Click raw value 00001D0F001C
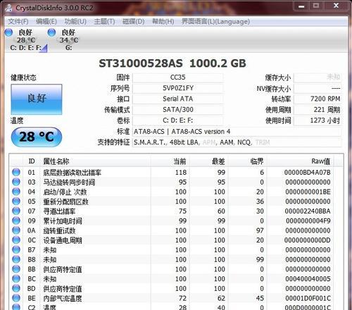This screenshot has width=352, height=310. tap(308, 298)
